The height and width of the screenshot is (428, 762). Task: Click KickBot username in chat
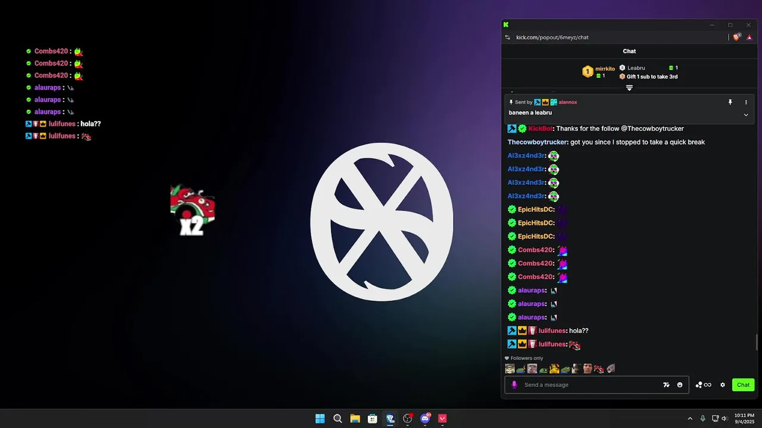(x=541, y=128)
